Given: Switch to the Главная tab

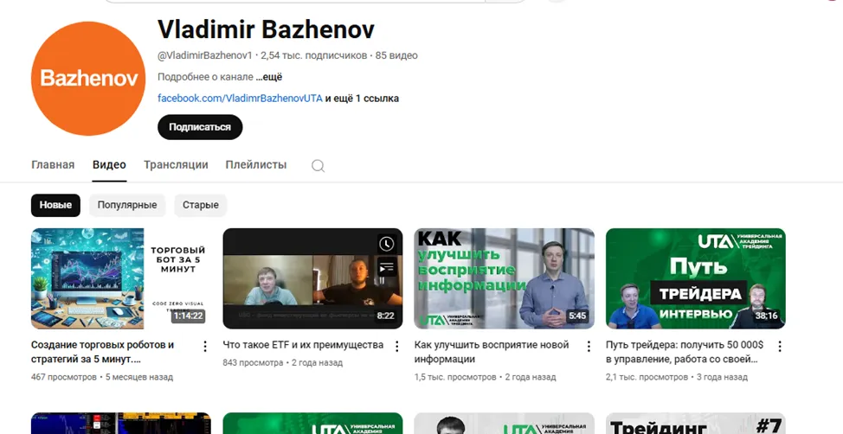Looking at the screenshot, I should coord(53,165).
